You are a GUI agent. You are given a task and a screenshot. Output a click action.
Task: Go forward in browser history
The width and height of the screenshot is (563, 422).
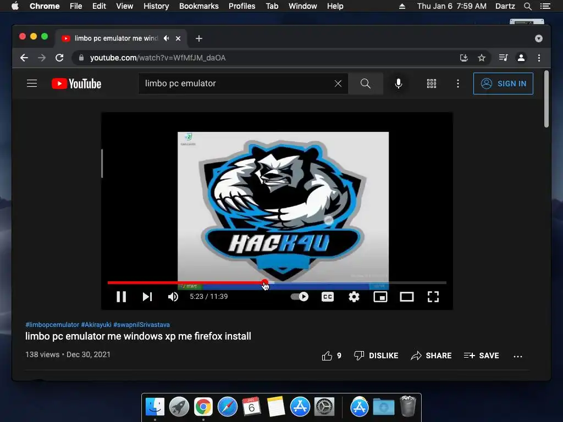click(42, 58)
